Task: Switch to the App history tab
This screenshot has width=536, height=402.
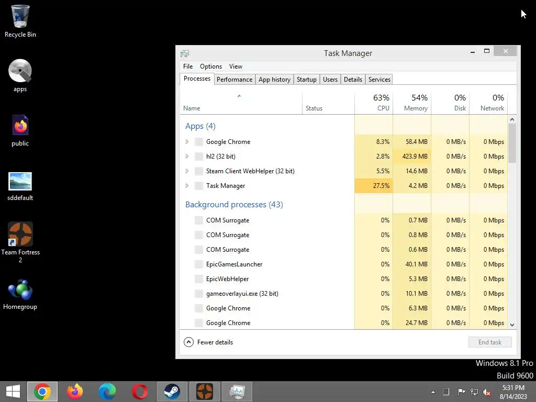Action: coord(274,80)
